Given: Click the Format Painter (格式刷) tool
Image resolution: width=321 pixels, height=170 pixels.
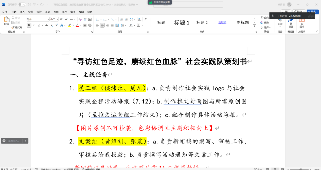Looking at the screenshot, I should [x=17, y=27].
